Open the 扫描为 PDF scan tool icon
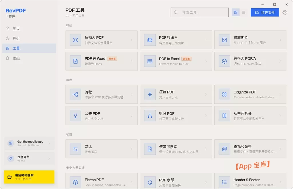This screenshot has height=189, width=293. [x=76, y=40]
